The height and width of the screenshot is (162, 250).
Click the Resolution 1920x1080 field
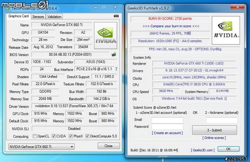click(170, 41)
